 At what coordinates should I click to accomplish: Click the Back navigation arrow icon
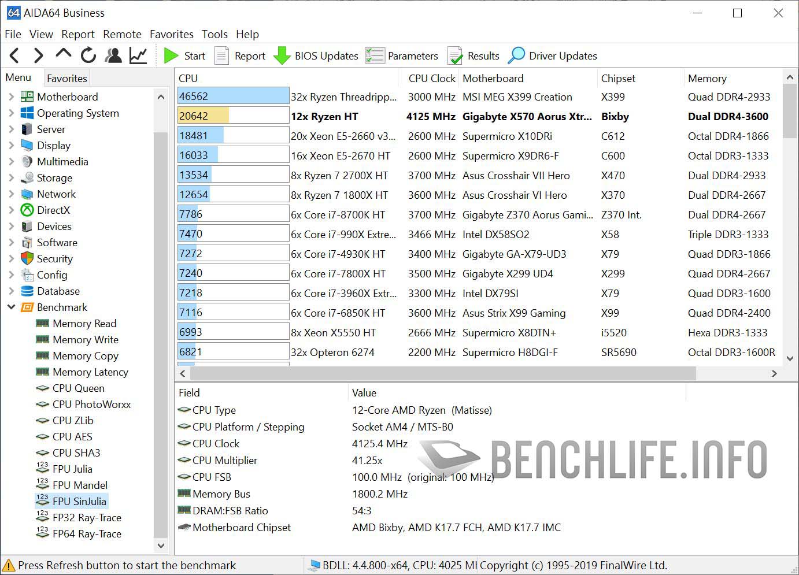pyautogui.click(x=15, y=55)
